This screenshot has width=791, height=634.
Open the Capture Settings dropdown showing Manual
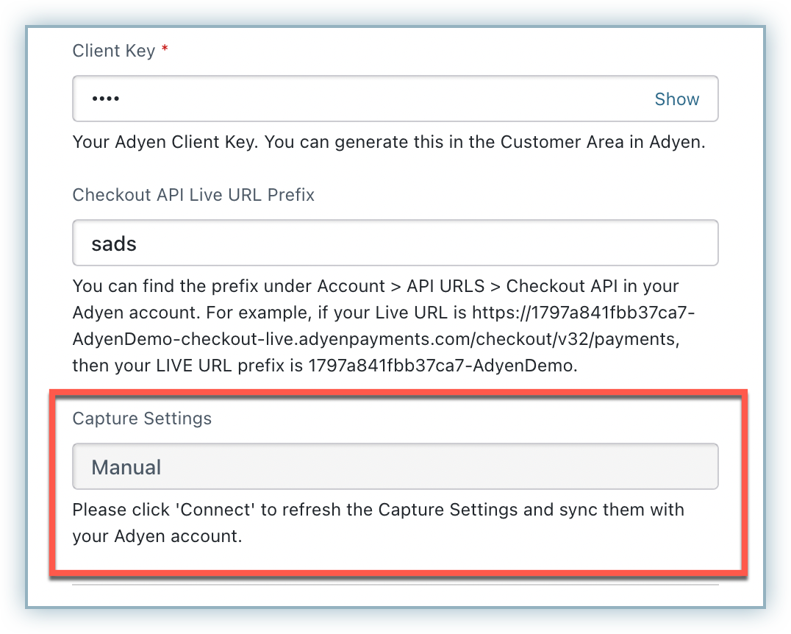pyautogui.click(x=395, y=467)
